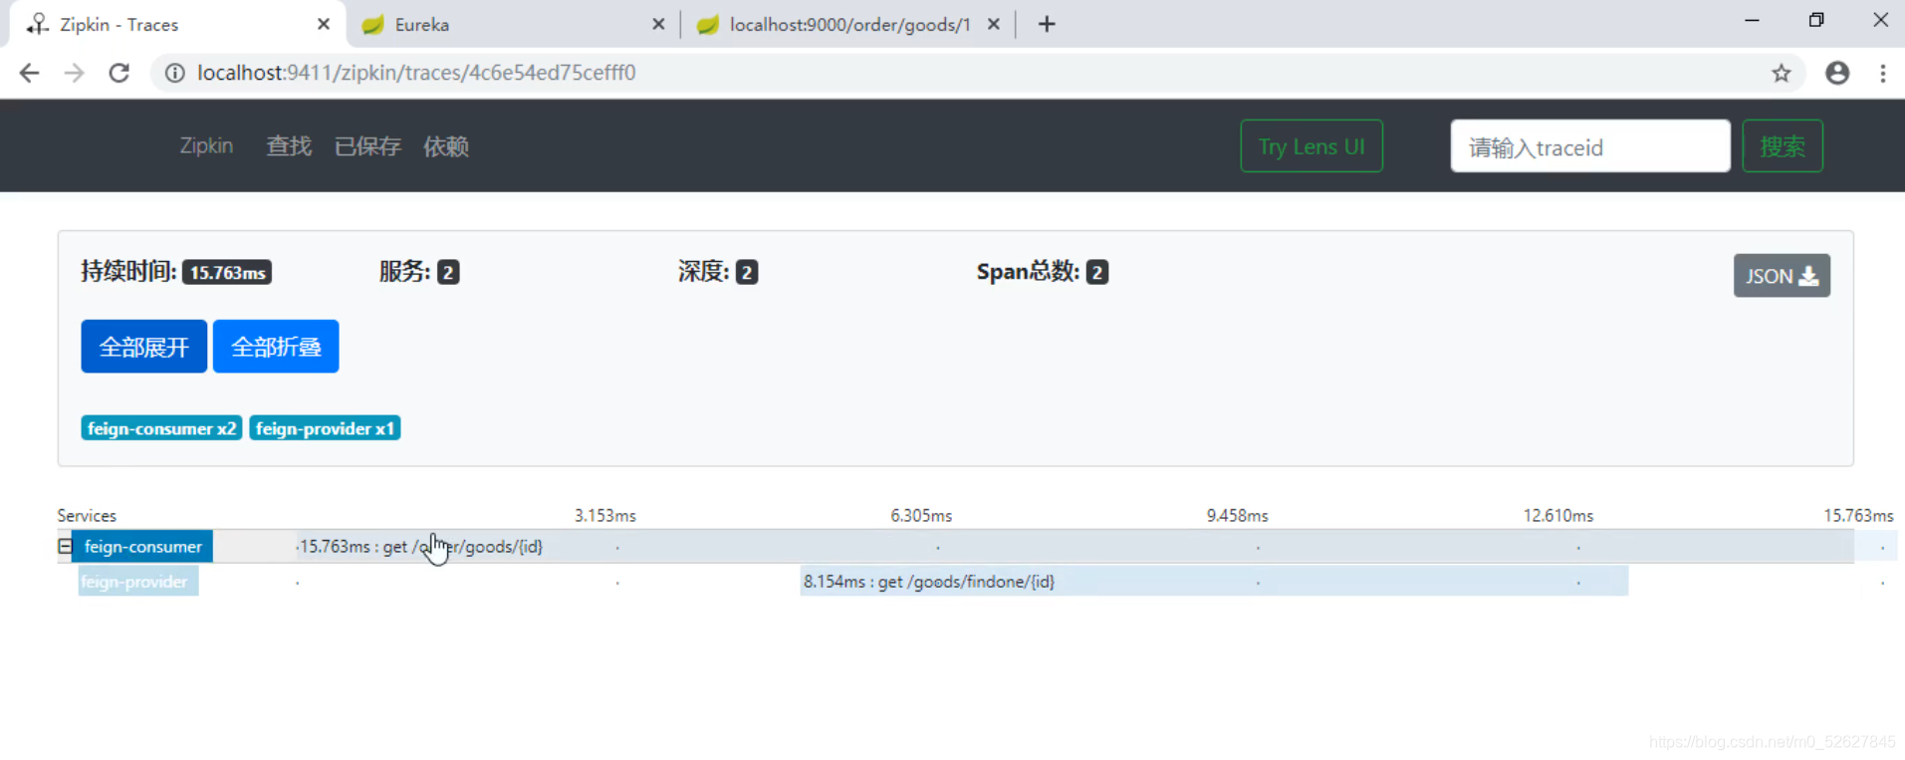Image resolution: width=1905 pixels, height=760 pixels.
Task: Click the 9.458ms timeline label
Action: tap(1238, 515)
